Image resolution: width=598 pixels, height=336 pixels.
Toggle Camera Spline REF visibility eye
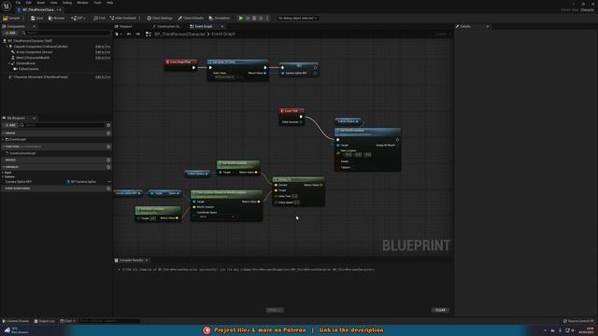pos(109,182)
